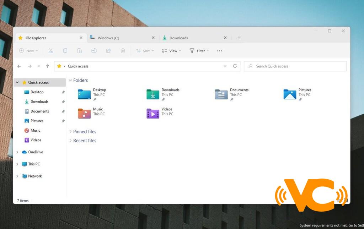Click the Cut scissors icon
364x229 pixels.
[x=50, y=51]
